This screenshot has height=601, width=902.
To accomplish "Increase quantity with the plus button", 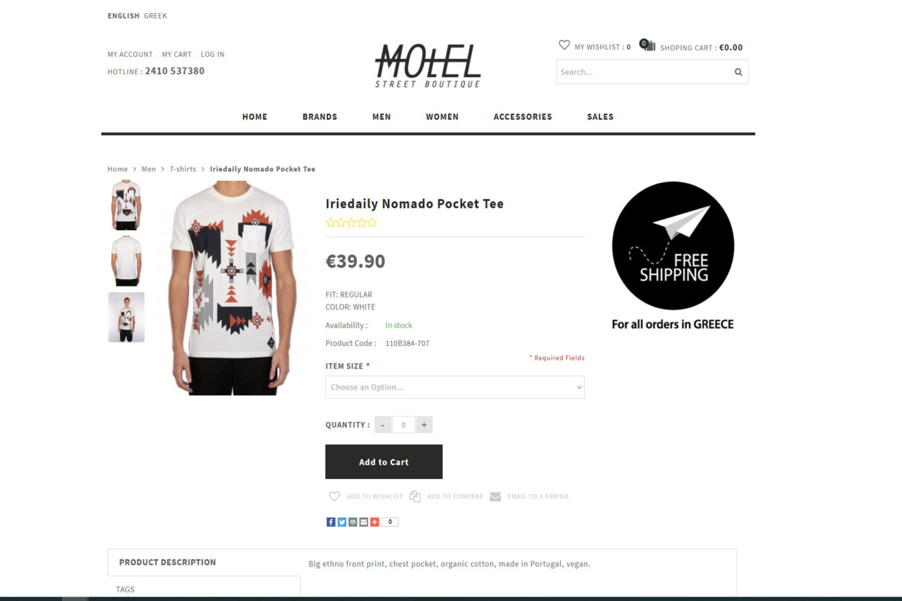I will pos(424,425).
